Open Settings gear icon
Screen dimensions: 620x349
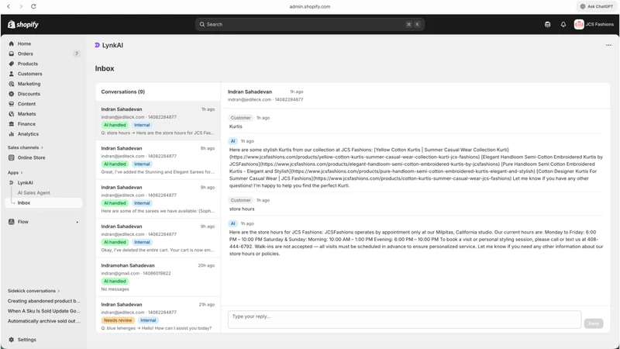point(11,340)
